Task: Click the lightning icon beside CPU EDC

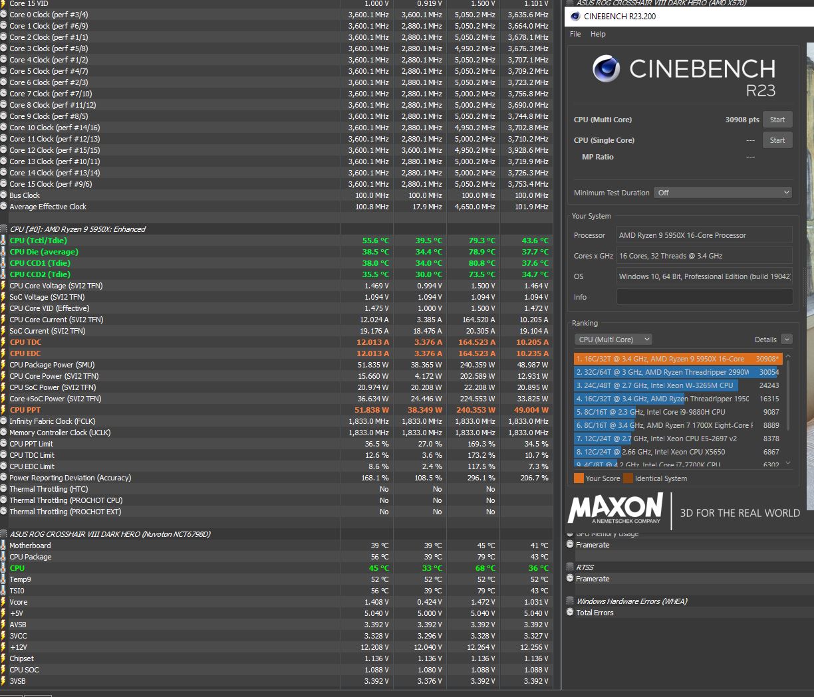Action: coord(3,353)
